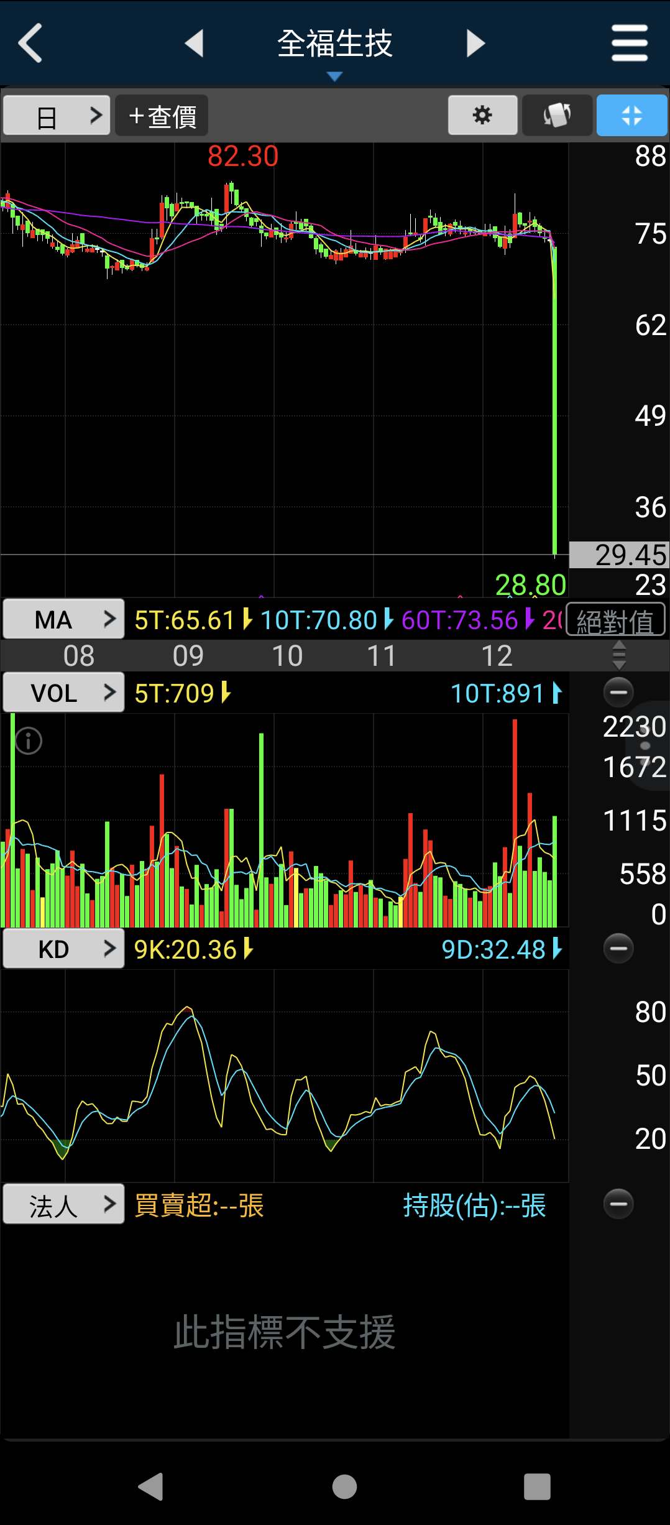
Task: Tap the Android recent apps button
Action: 537,1486
